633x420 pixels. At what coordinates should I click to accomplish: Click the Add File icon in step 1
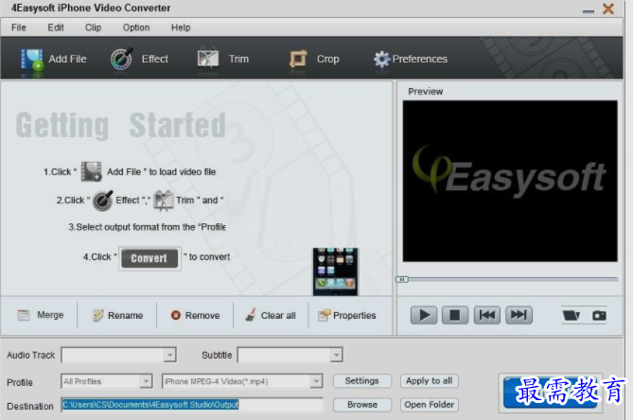click(91, 171)
